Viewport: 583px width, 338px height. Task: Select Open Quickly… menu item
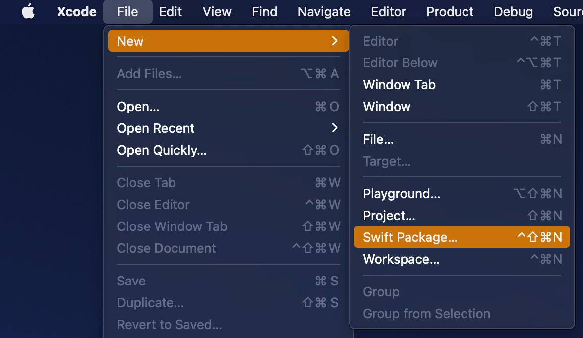click(162, 150)
